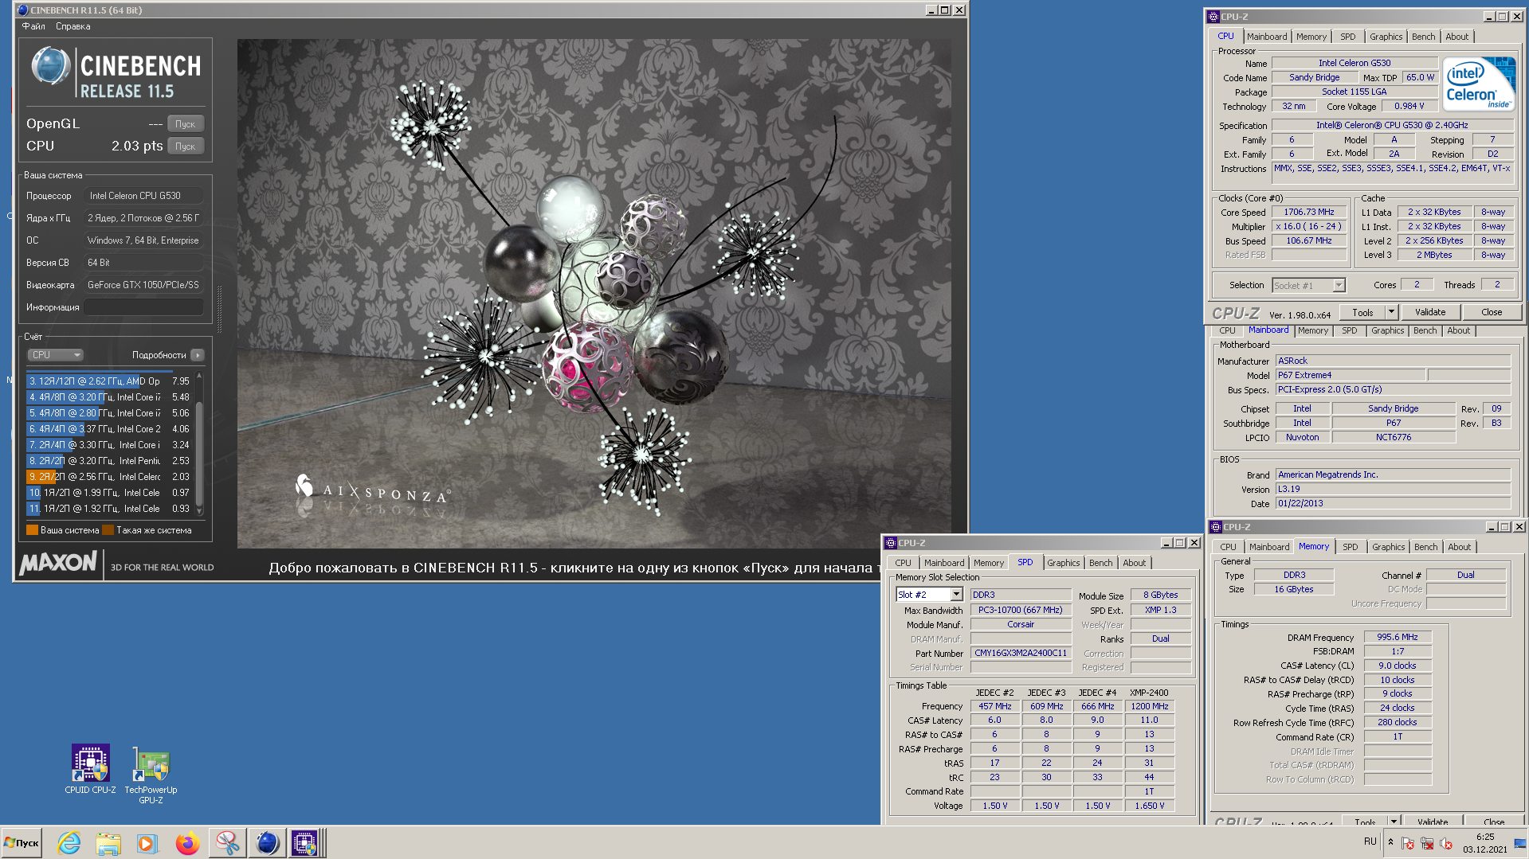This screenshot has width=1529, height=859.
Task: Click the GeForce GTX 1050 graphics card field
Action: click(143, 285)
